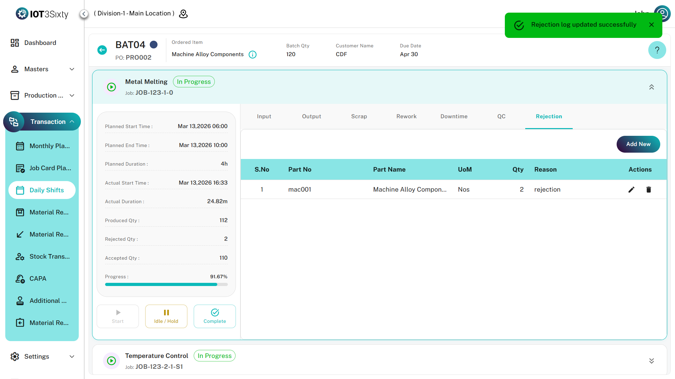The height and width of the screenshot is (379, 675).
Task: Click the progress bar at 91.67%
Action: coord(166,285)
